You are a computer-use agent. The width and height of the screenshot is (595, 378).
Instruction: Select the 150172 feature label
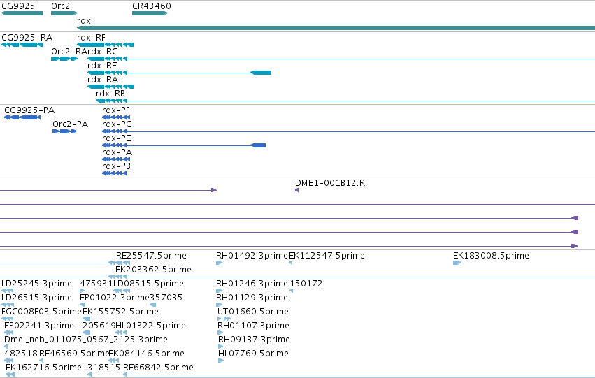pyautogui.click(x=306, y=284)
